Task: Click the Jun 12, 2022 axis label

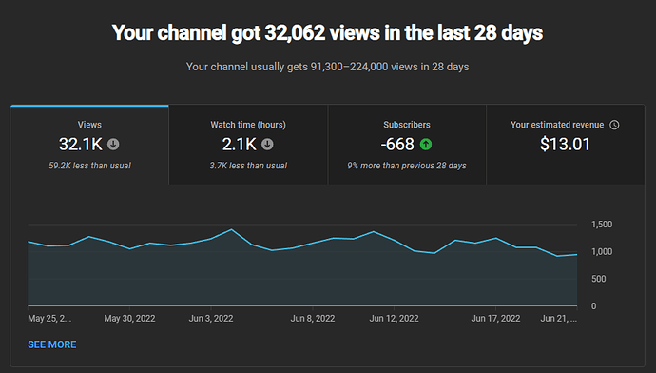Action: click(x=394, y=319)
